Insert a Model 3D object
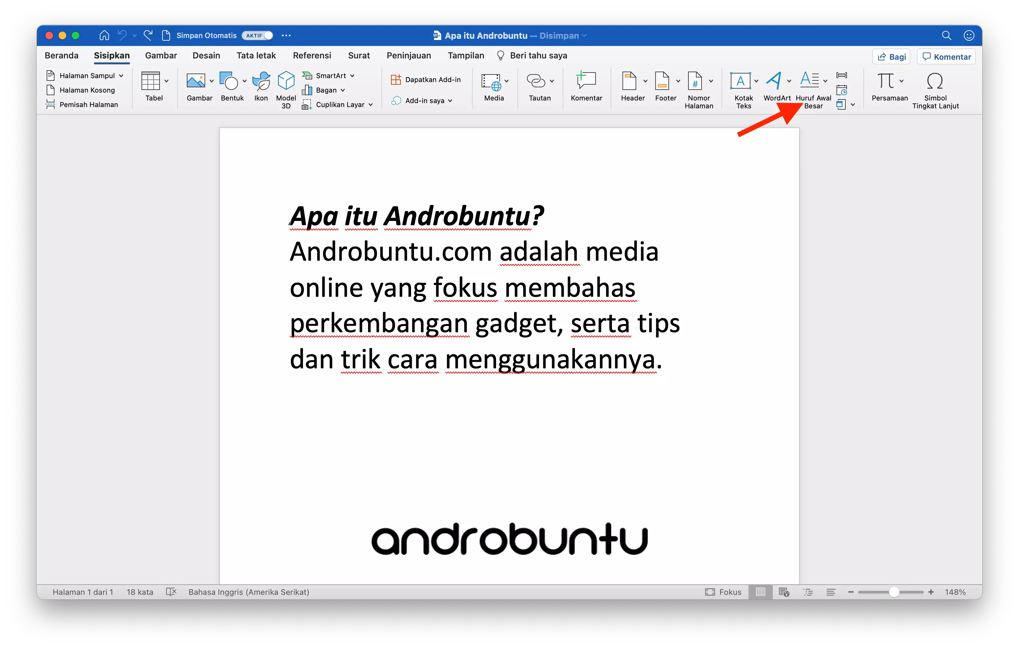 click(286, 87)
